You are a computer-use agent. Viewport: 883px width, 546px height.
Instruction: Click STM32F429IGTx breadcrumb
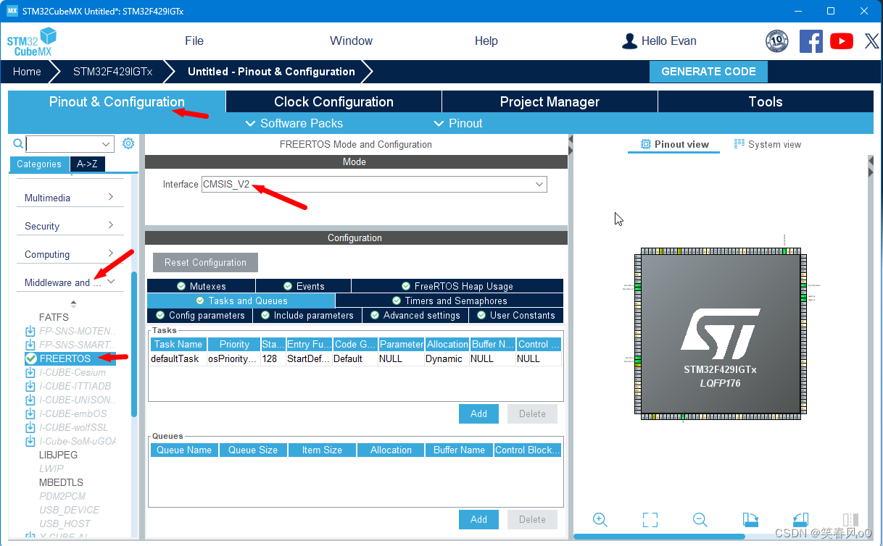pos(112,72)
